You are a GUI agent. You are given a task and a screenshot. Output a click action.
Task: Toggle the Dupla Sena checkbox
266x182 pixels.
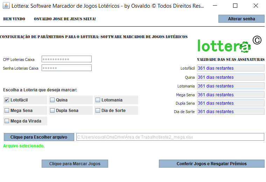[52, 111]
